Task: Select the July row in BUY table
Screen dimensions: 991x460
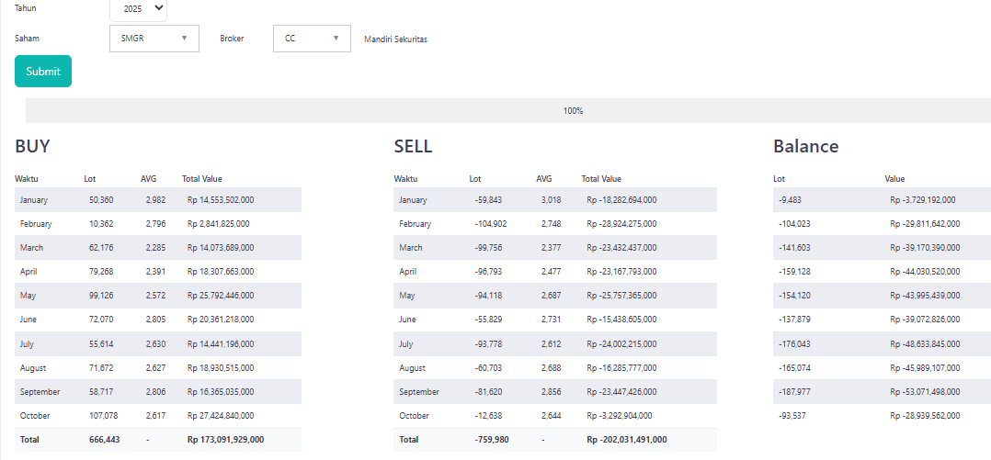Action: [x=29, y=343]
